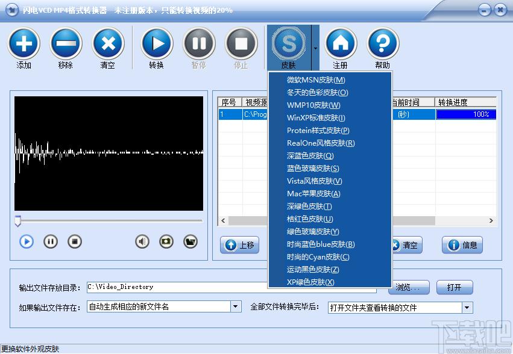
Task: Click file list scroll left arrow
Action: [x=223, y=220]
